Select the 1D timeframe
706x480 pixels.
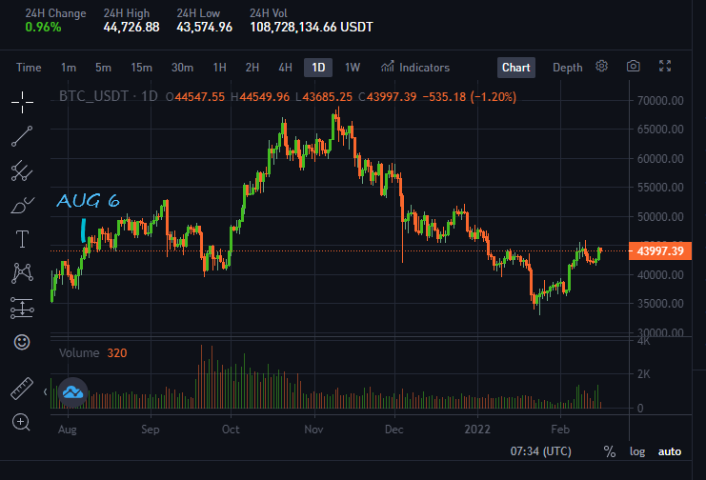click(318, 68)
